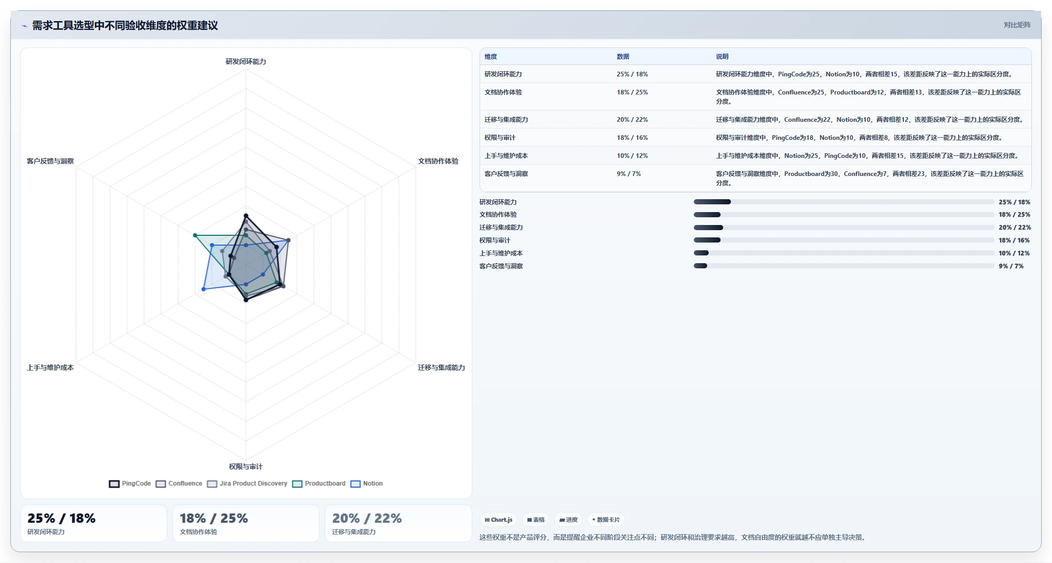Screen dimensions: 1052x563
Task: Click the Chart.js tag chip
Action: (499, 520)
